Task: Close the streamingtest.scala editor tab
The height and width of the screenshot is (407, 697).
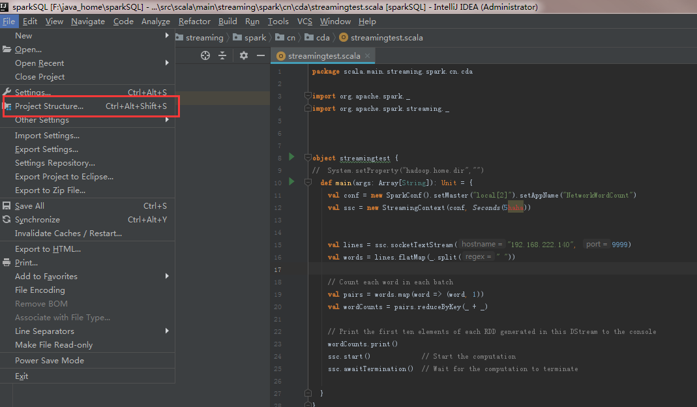Action: [x=367, y=55]
